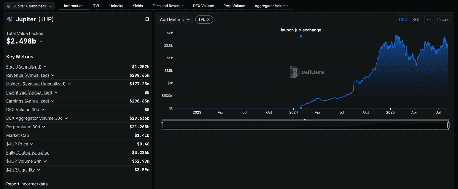The width and height of the screenshot is (458, 189).
Task: Grab the right handle of the chart range slider
Action: point(448,125)
